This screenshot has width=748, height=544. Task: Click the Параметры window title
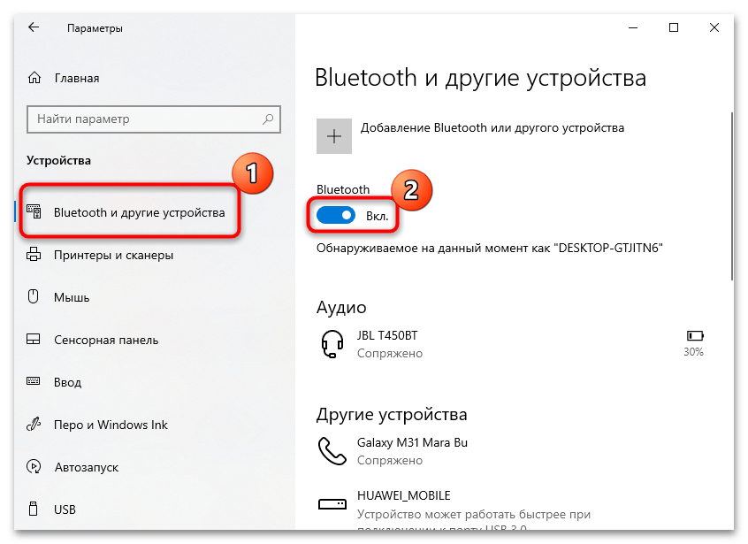tap(95, 28)
